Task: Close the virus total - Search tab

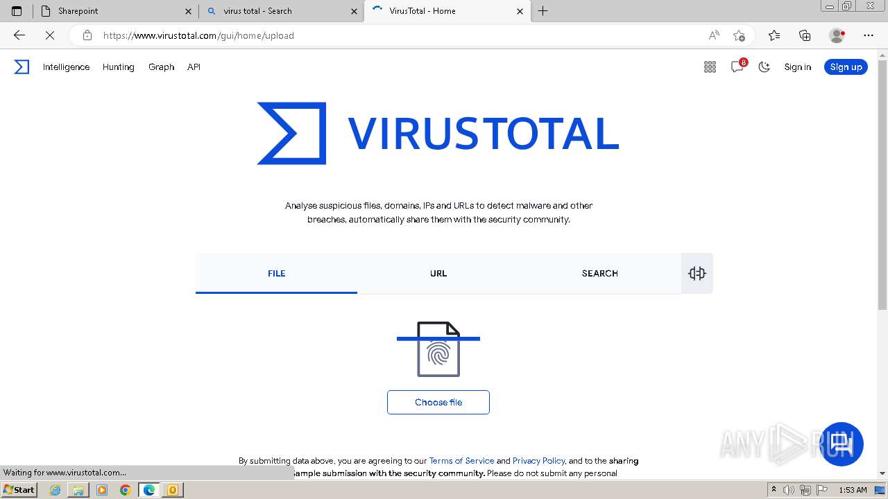Action: [355, 11]
